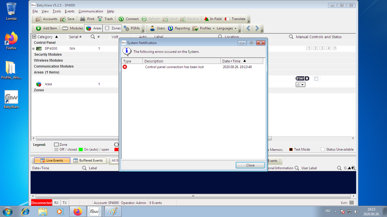Click the battery level indicator swatch

(352, 203)
